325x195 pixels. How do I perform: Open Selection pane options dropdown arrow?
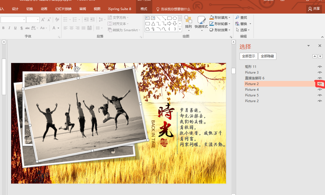308,46
